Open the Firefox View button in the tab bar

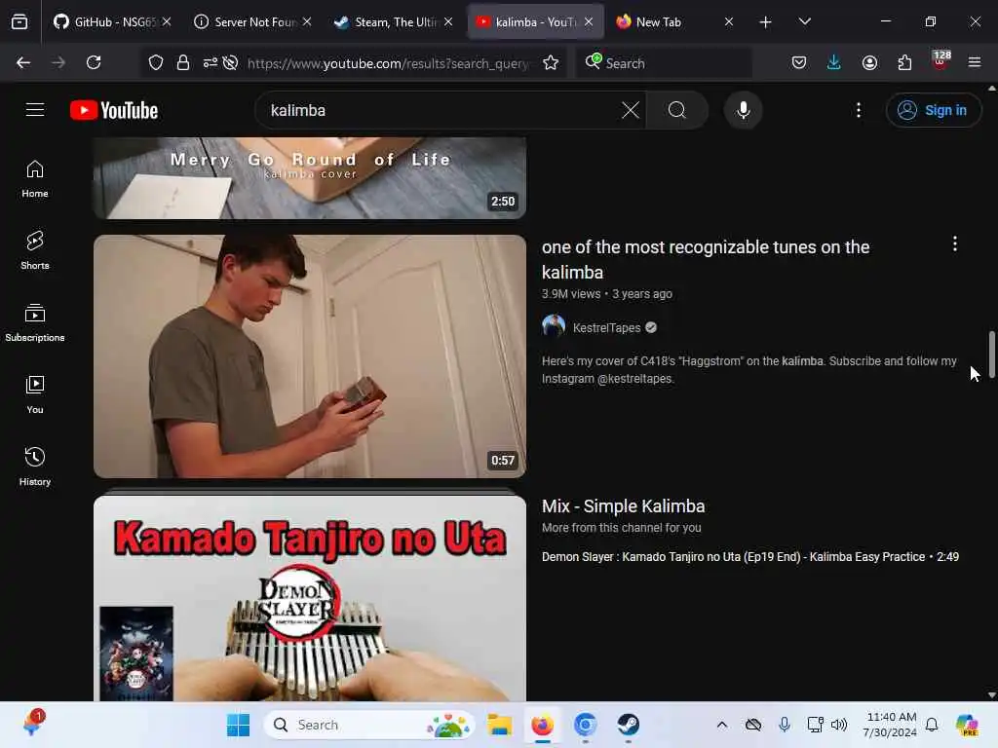(19, 21)
